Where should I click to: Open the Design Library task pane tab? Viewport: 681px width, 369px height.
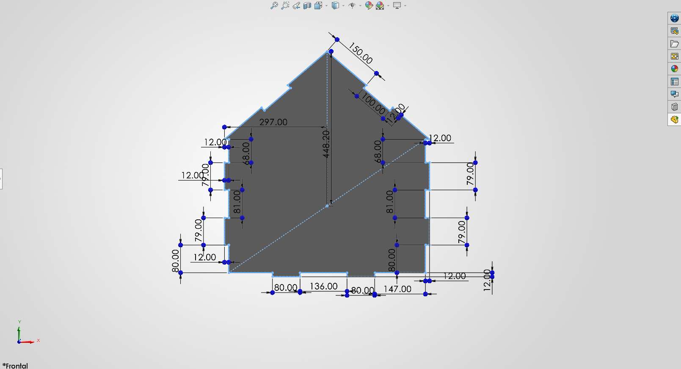pyautogui.click(x=675, y=31)
